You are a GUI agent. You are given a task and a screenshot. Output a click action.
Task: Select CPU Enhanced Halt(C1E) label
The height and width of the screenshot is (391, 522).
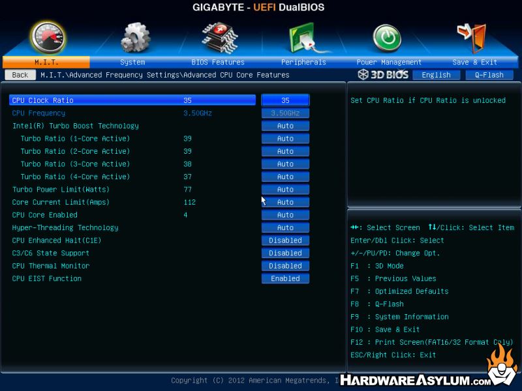coord(57,240)
